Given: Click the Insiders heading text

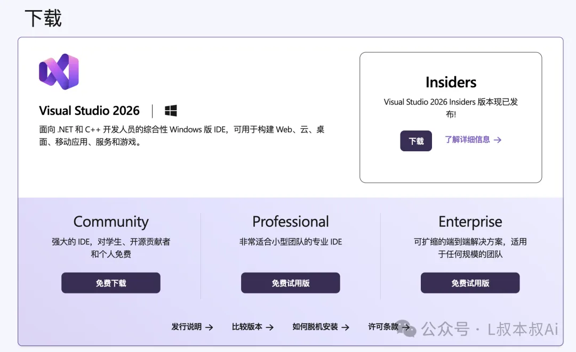Looking at the screenshot, I should [x=451, y=82].
